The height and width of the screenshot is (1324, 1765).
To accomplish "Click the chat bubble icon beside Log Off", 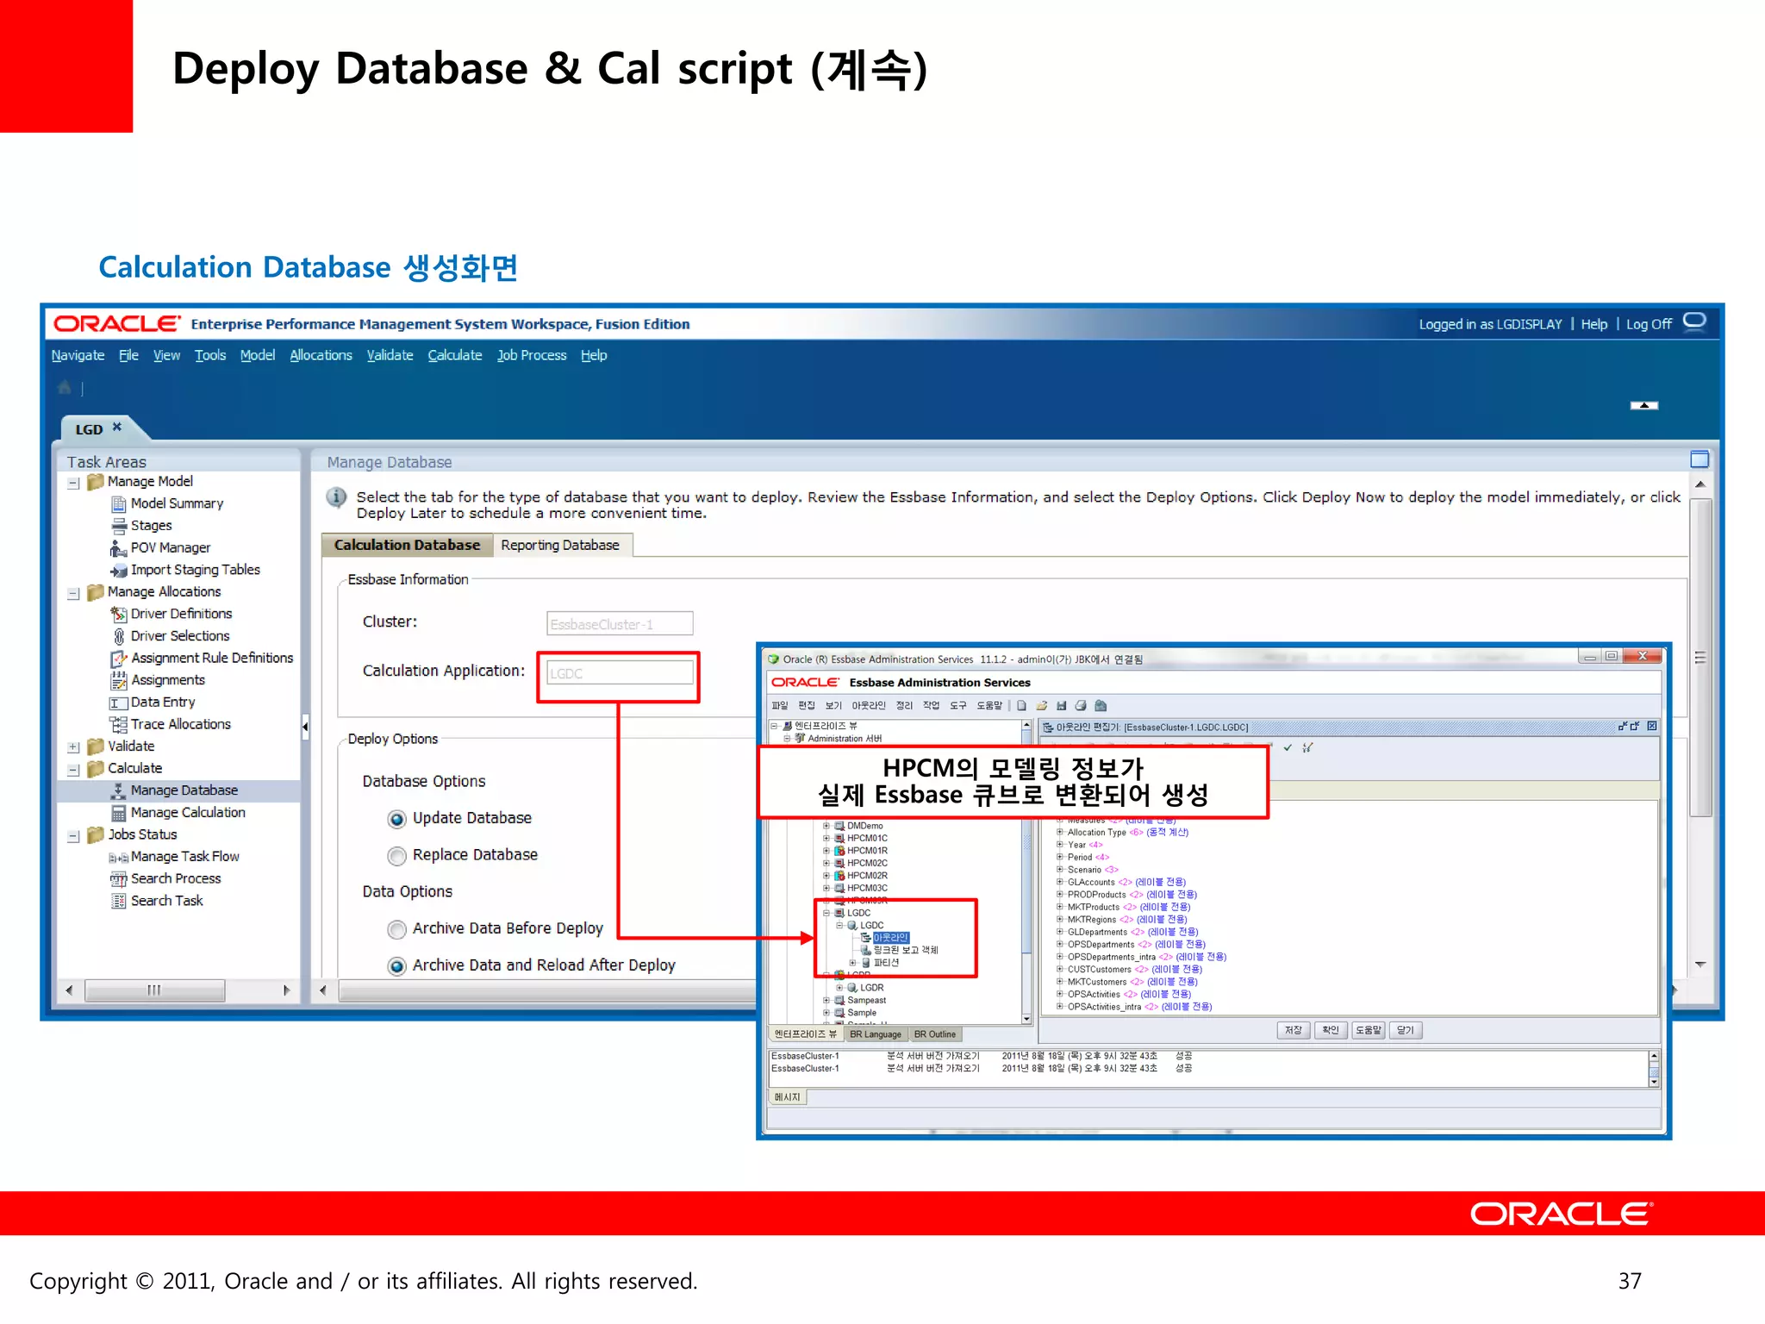I will pos(1694,322).
